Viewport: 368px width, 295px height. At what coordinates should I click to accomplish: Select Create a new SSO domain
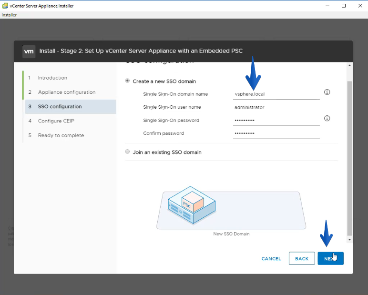click(127, 81)
